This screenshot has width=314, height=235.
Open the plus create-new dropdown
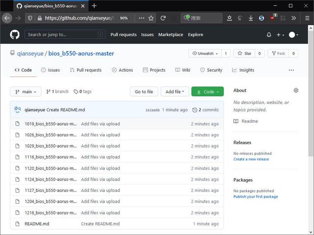click(x=280, y=35)
